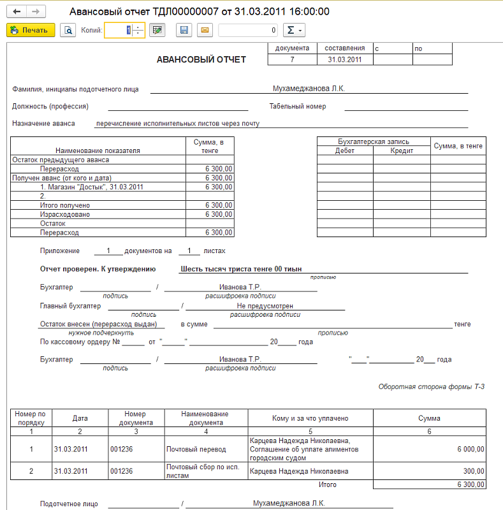
Task: Select the 6 000,00 amount cell
Action: point(429,449)
